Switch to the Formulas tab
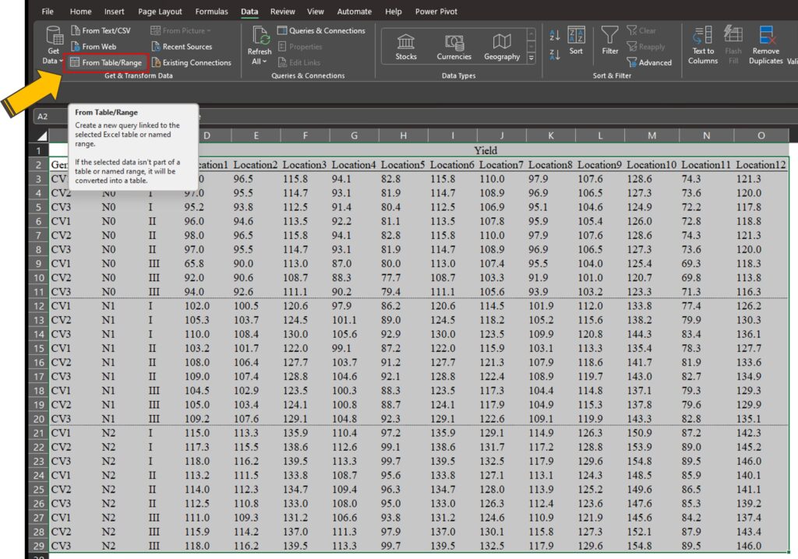This screenshot has width=798, height=559. [x=212, y=12]
